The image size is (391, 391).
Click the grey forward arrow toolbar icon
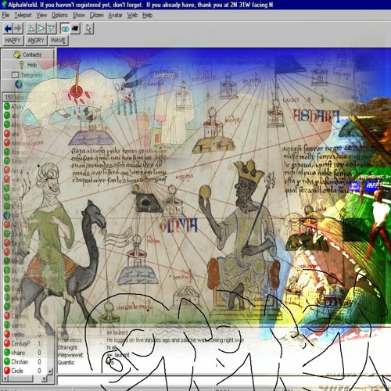18,28
